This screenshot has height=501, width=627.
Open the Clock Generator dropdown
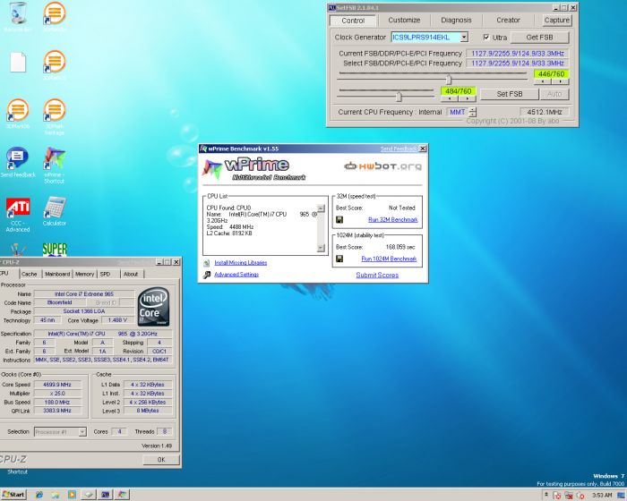[464, 38]
